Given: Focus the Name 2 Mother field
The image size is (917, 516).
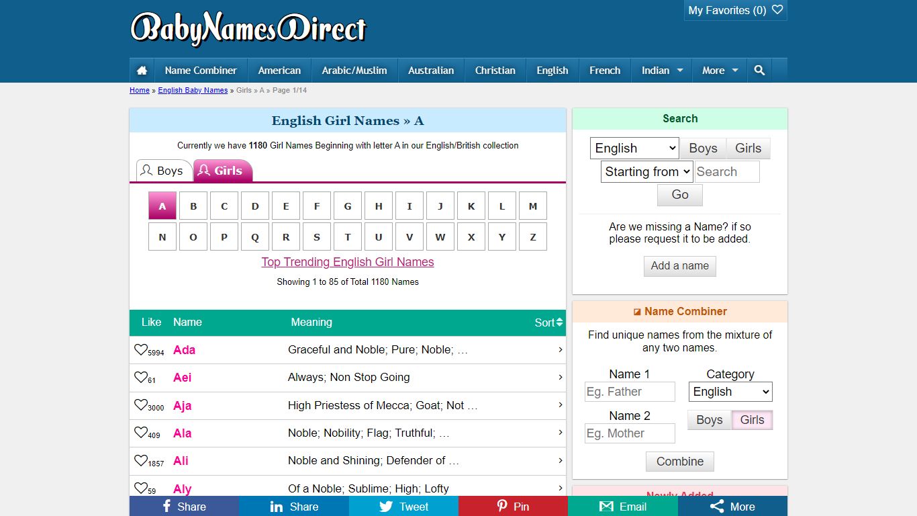Looking at the screenshot, I should pos(630,433).
